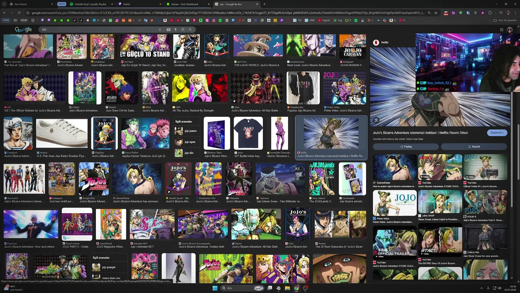Open the Daha Fazla Bilgi link
520x293 pixels.
pos(415,139)
